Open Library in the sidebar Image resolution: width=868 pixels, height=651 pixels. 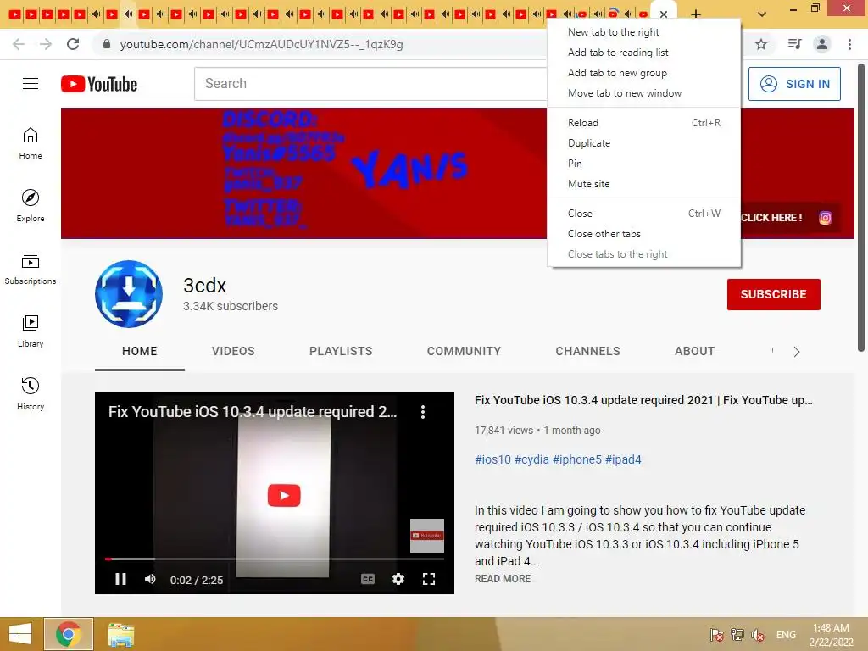31,331
